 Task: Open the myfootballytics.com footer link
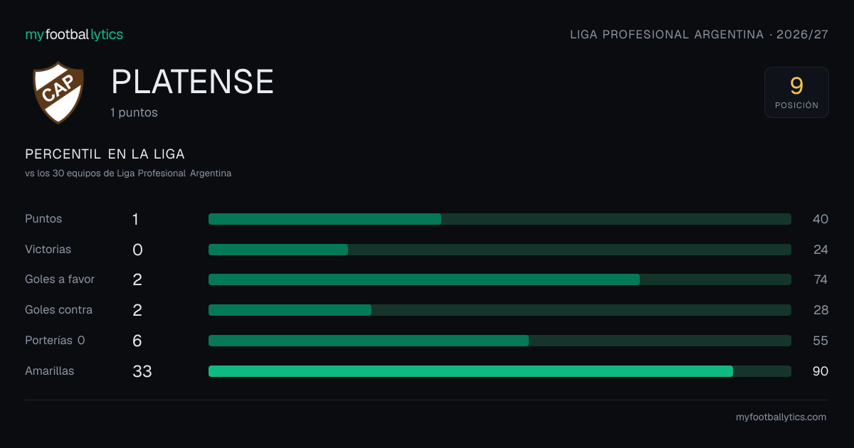(x=781, y=417)
